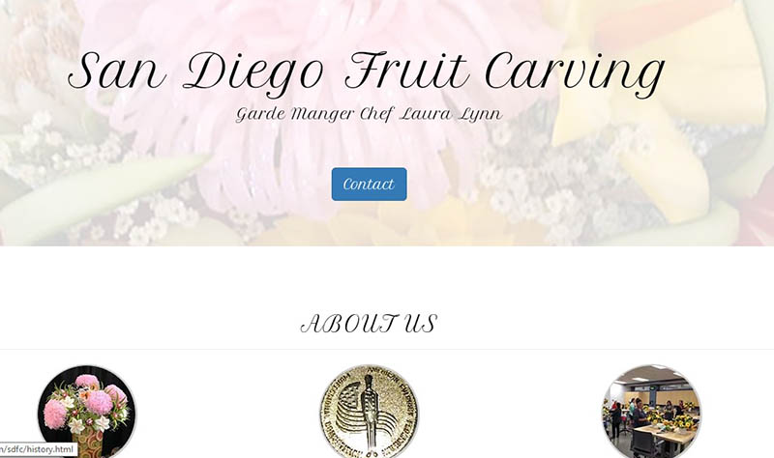Open the pink flower bouquet circle image
Image resolution: width=774 pixels, height=458 pixels.
[87, 412]
